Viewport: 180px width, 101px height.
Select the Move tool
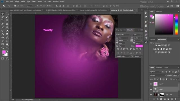pyautogui.click(x=3, y=13)
